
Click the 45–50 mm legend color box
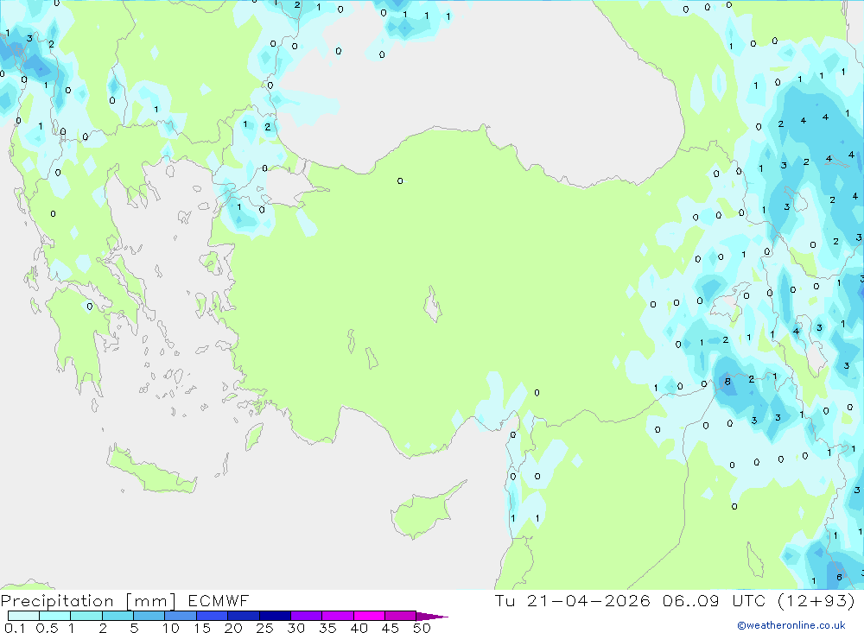[x=400, y=616]
